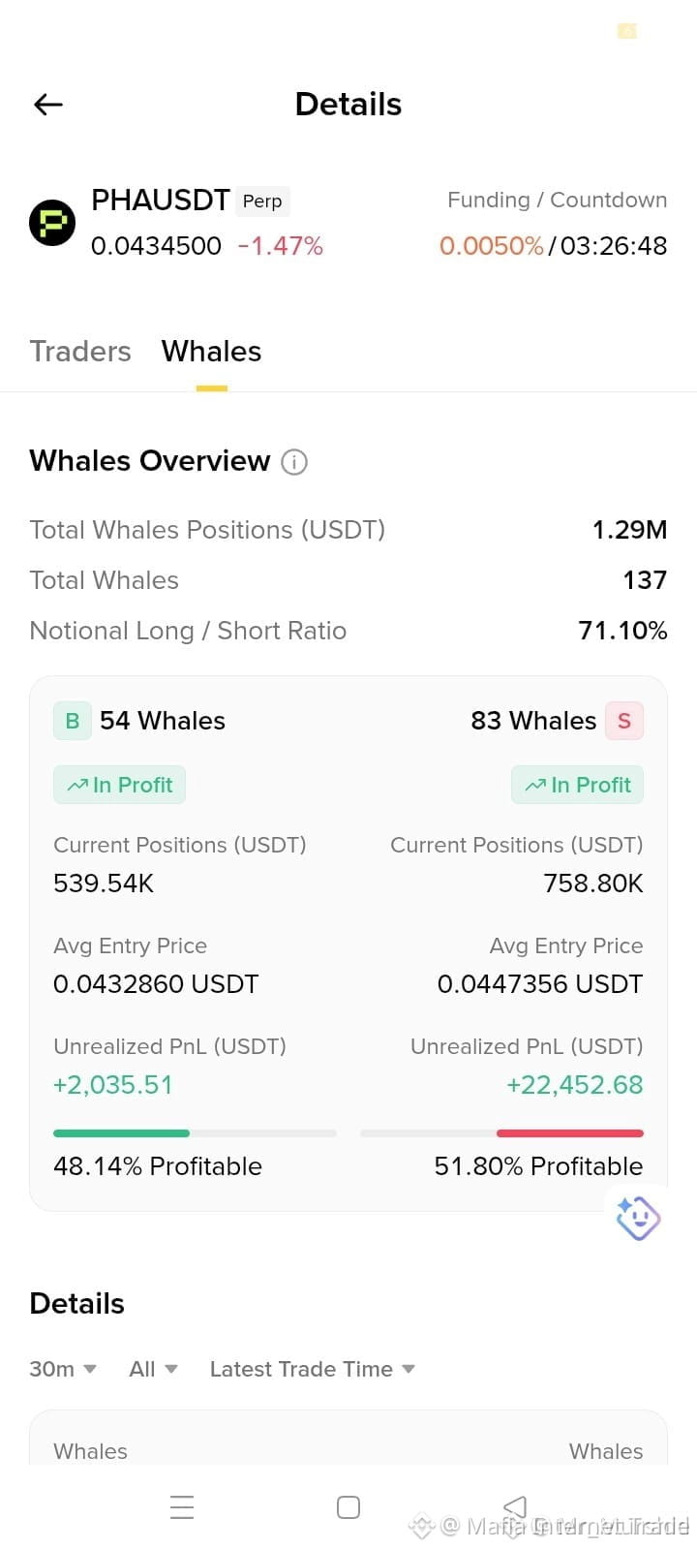Tap the short side In Profit tag
The image size is (697, 1550).
tap(577, 785)
